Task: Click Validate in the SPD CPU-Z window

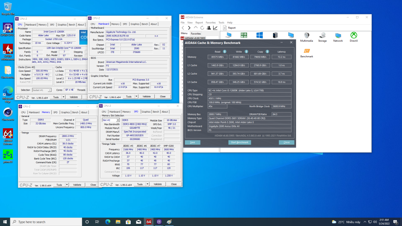Action: (158, 184)
